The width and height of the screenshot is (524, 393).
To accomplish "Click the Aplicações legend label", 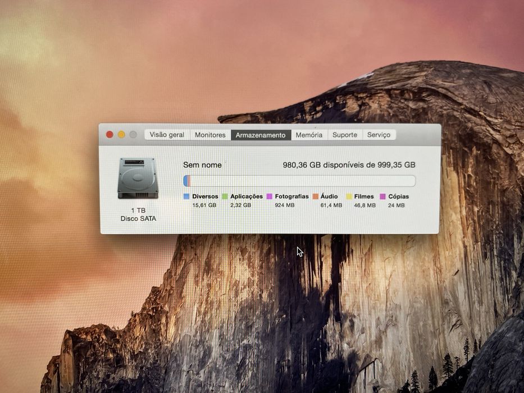I will pyautogui.click(x=247, y=196).
